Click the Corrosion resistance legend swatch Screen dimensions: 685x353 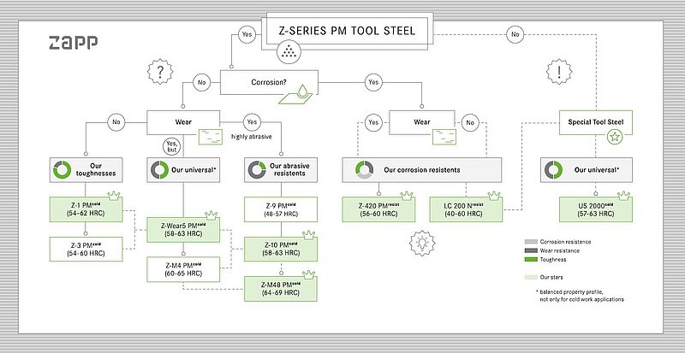point(530,242)
